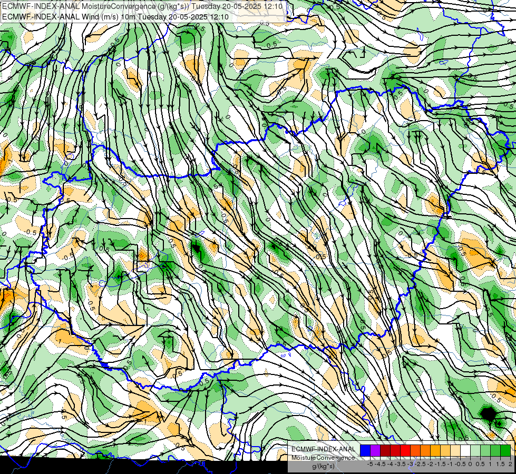Click the legend scale value 1.5

coord(500,464)
